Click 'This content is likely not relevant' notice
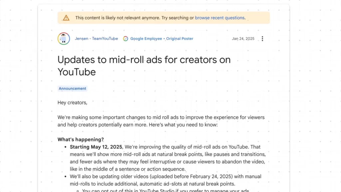 (x=118, y=18)
